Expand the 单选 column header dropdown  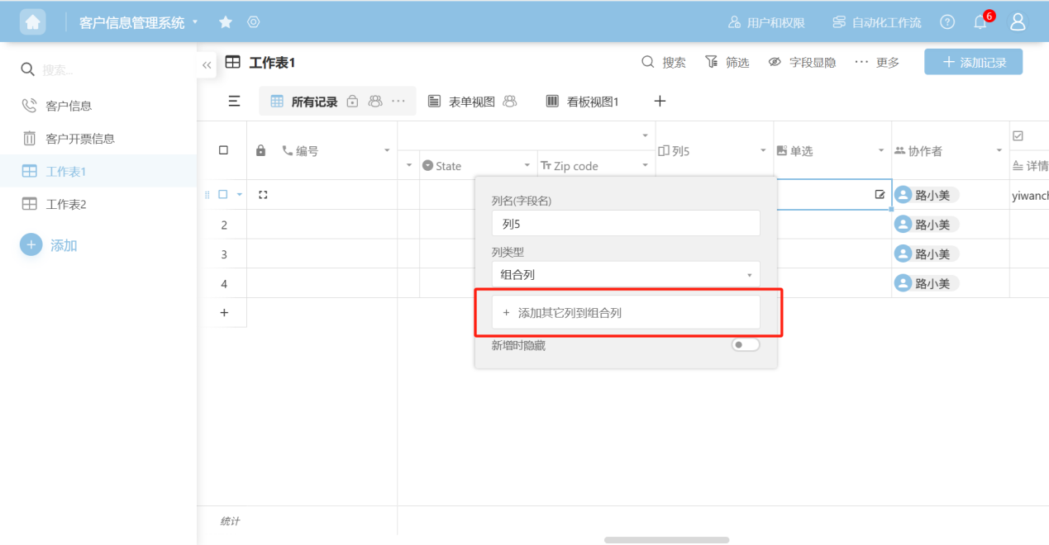pos(880,151)
